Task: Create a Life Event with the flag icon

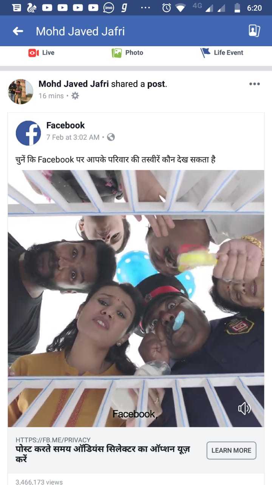Action: tap(222, 53)
